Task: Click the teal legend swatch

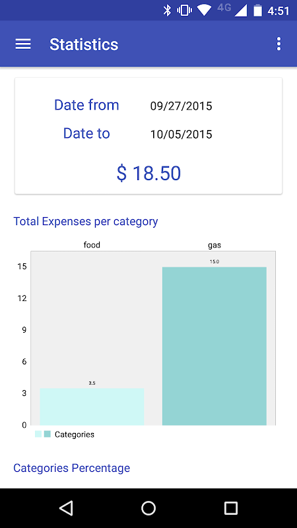Action: pos(47,434)
